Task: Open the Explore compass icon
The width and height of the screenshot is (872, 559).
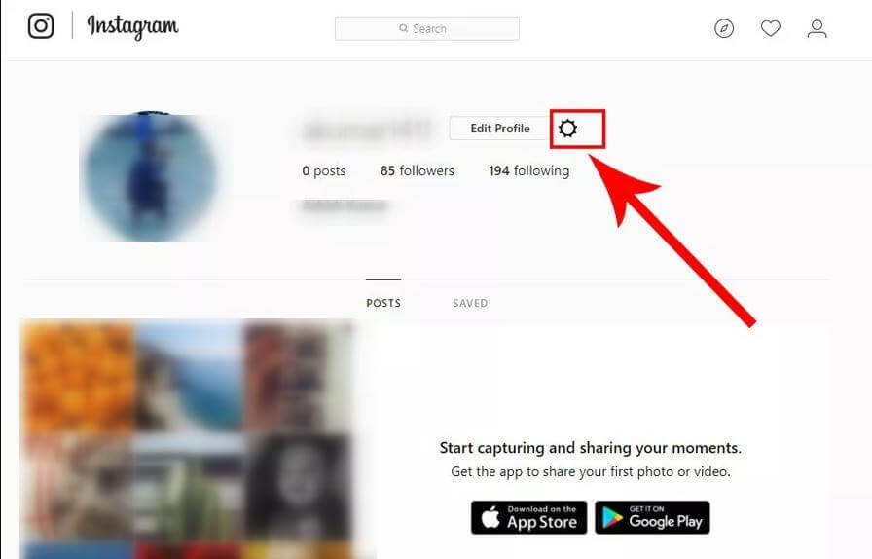Action: pyautogui.click(x=724, y=28)
